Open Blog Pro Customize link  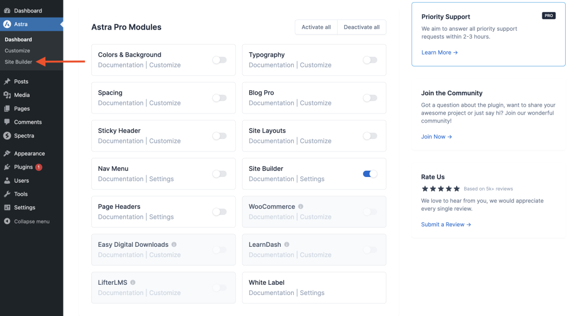(315, 103)
